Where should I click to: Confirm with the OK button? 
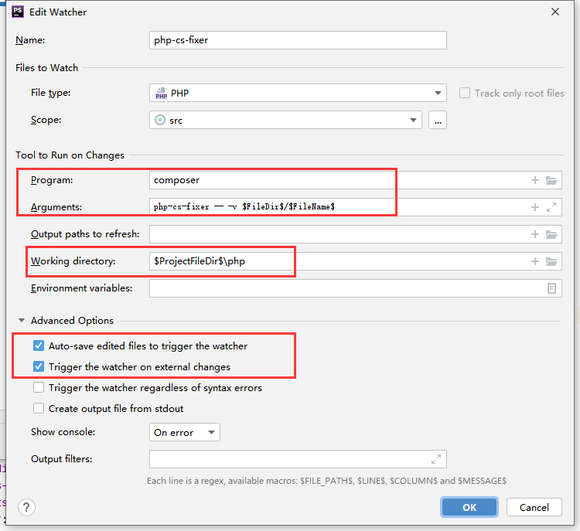click(469, 507)
